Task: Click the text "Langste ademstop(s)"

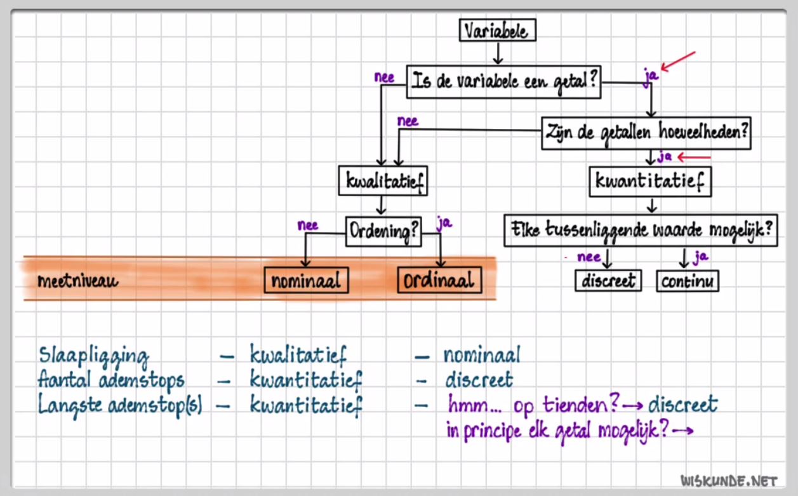Action: (121, 405)
